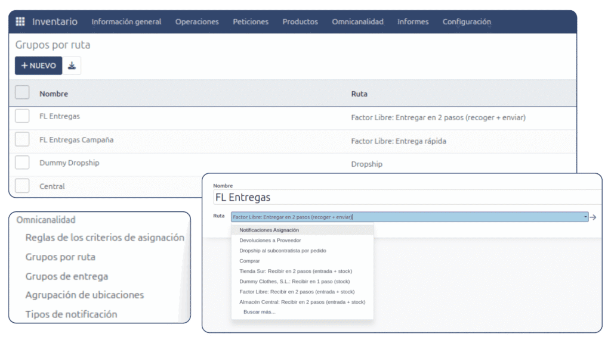Image resolution: width=611 pixels, height=343 pixels.
Task: Check the Dummy Dropship row checkbox
Action: pyautogui.click(x=22, y=163)
